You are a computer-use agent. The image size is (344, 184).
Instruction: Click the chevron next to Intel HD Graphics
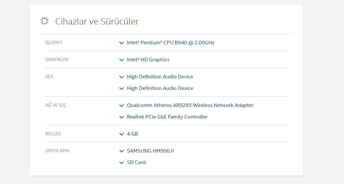tap(121, 60)
